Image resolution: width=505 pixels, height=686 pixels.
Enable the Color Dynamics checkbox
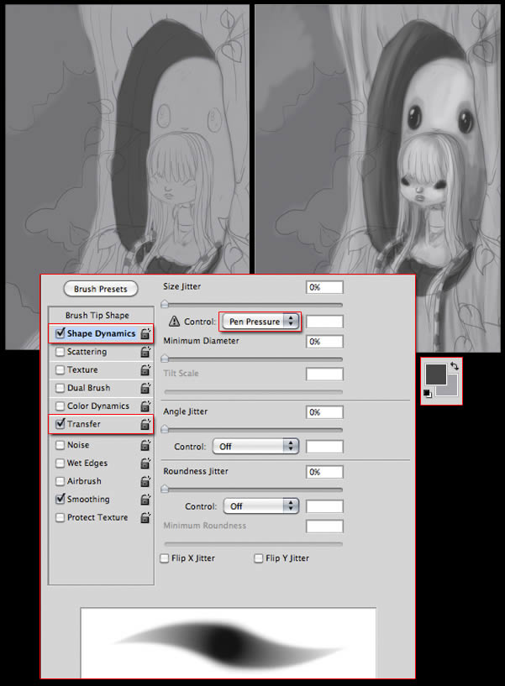pyautogui.click(x=60, y=406)
